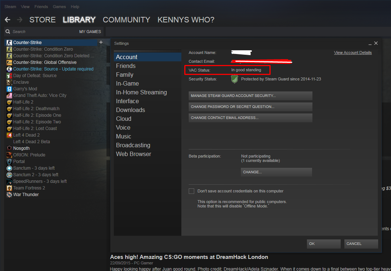Image resolution: width=391 pixels, height=271 pixels.
Task: Select Broadcasting settings category
Action: coord(148,145)
